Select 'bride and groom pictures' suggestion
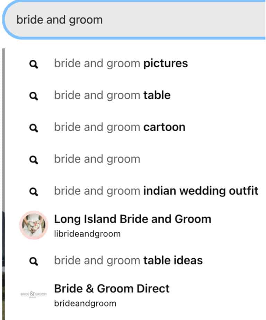266x320 pixels. pos(121,64)
